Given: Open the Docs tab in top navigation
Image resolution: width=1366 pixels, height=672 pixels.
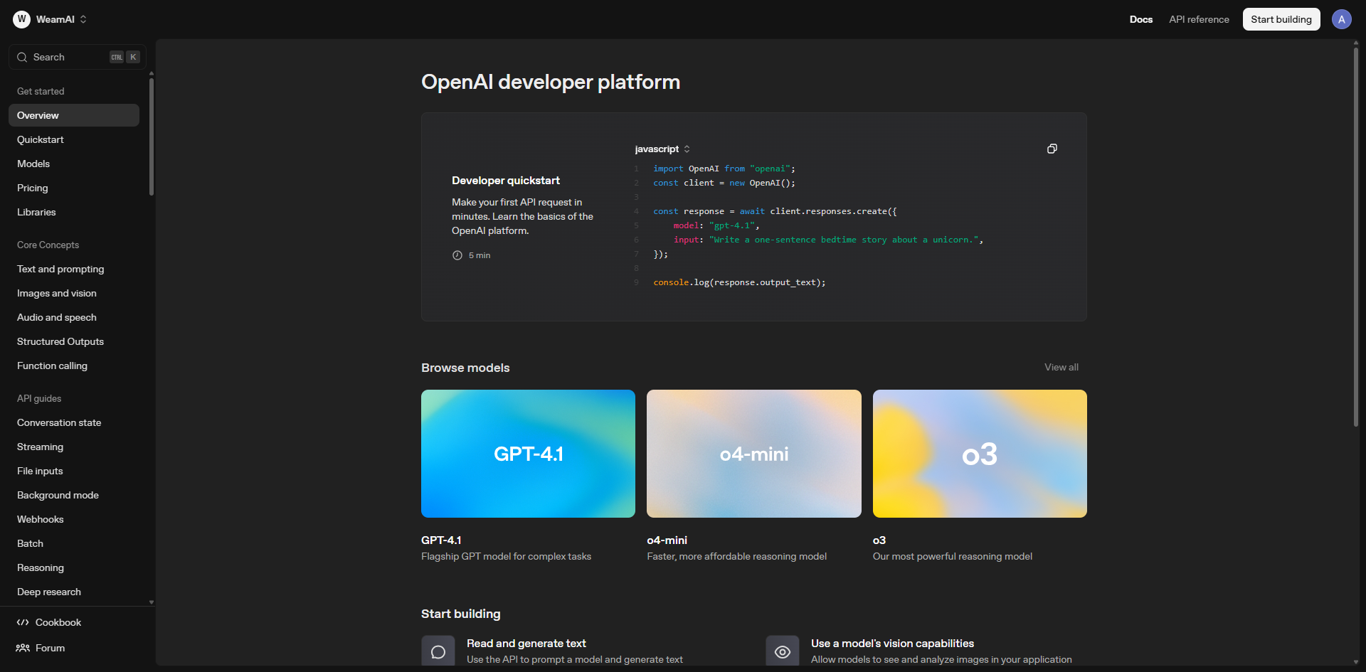Looking at the screenshot, I should (x=1141, y=19).
